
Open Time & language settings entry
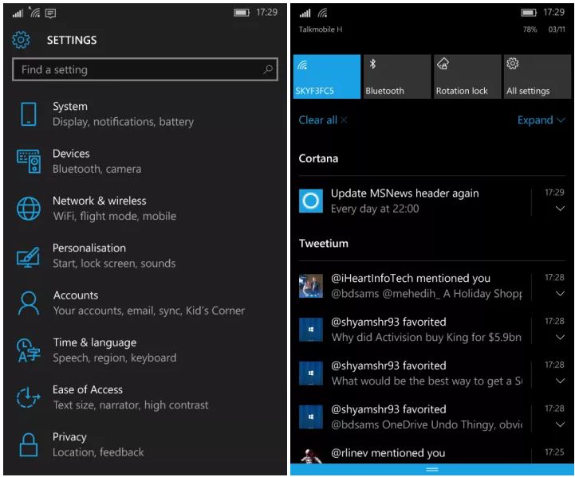coord(145,350)
